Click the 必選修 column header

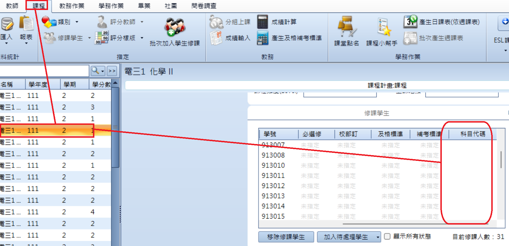(317, 134)
